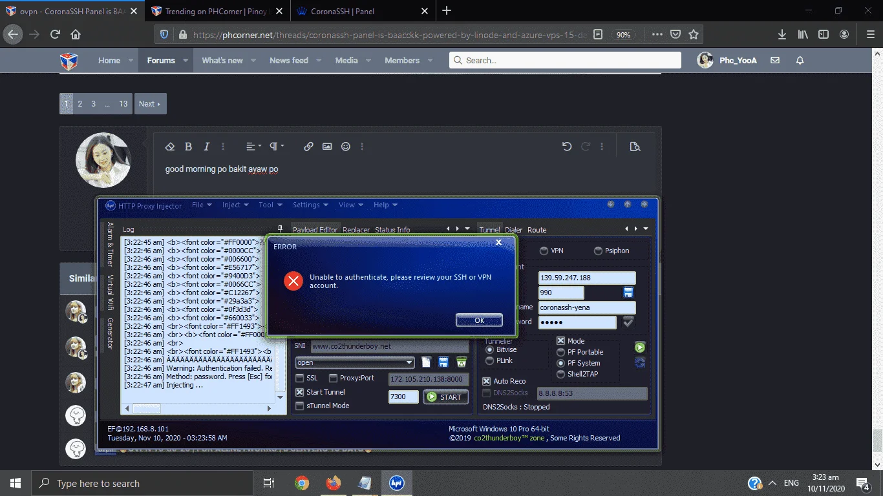Image resolution: width=883 pixels, height=496 pixels.
Task: Open the Tool menu in HTTP Proxy Injector
Action: pos(270,205)
